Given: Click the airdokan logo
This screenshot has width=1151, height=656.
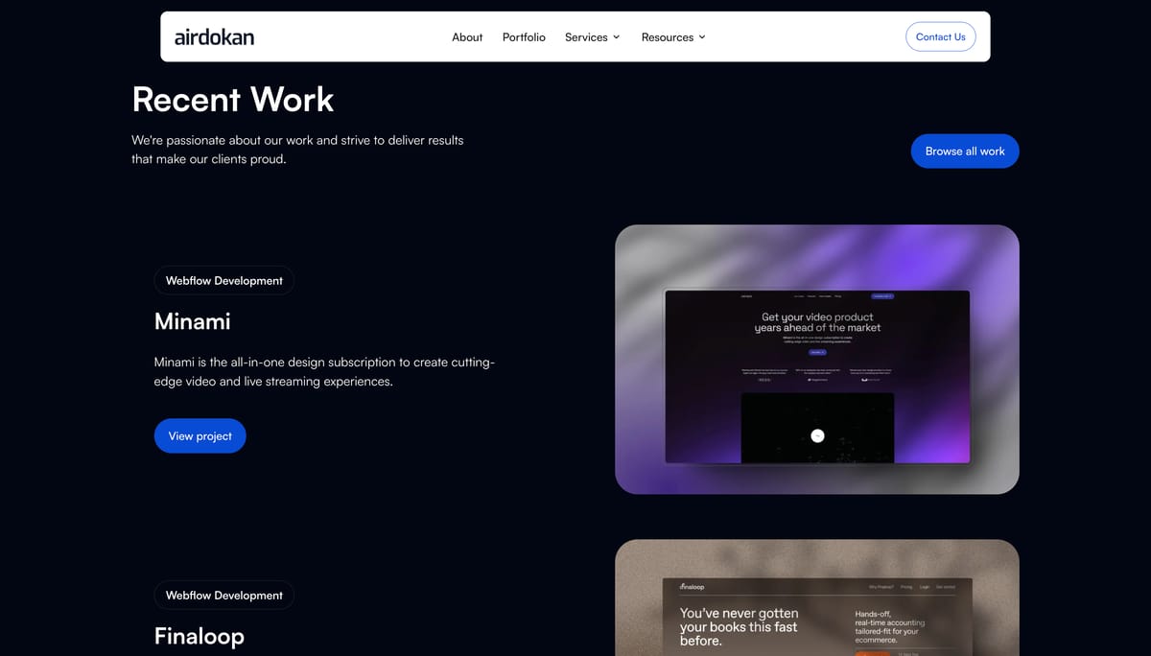Looking at the screenshot, I should click(x=213, y=36).
